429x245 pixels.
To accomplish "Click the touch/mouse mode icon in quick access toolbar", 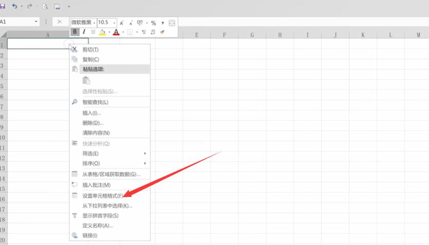I will (x=57, y=7).
